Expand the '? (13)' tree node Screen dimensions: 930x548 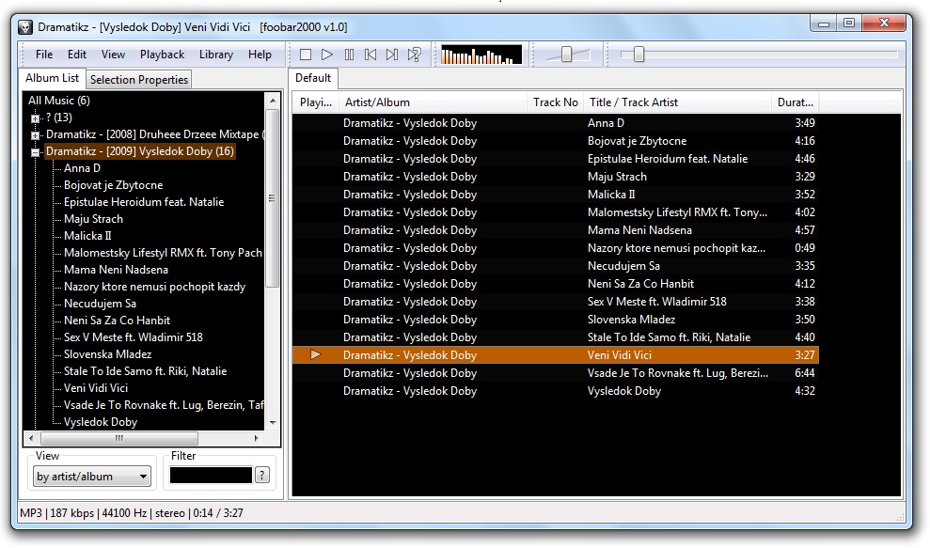click(x=36, y=118)
